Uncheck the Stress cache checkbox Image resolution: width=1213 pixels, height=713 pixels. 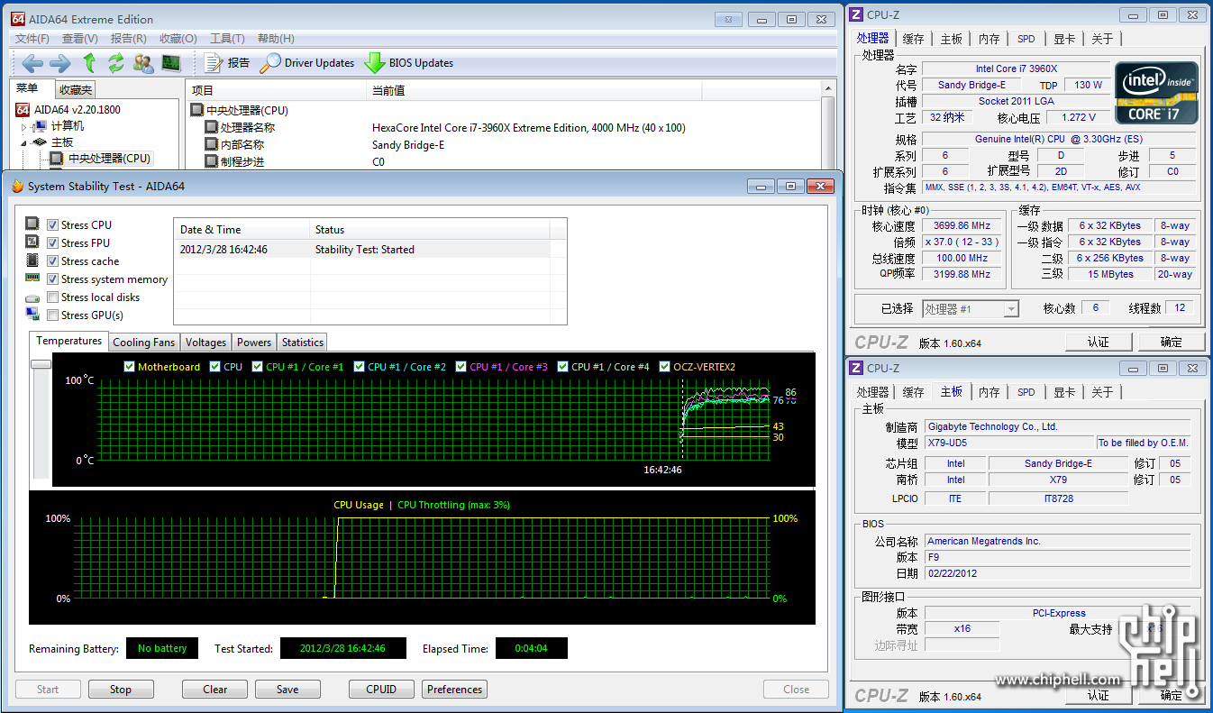(x=53, y=261)
